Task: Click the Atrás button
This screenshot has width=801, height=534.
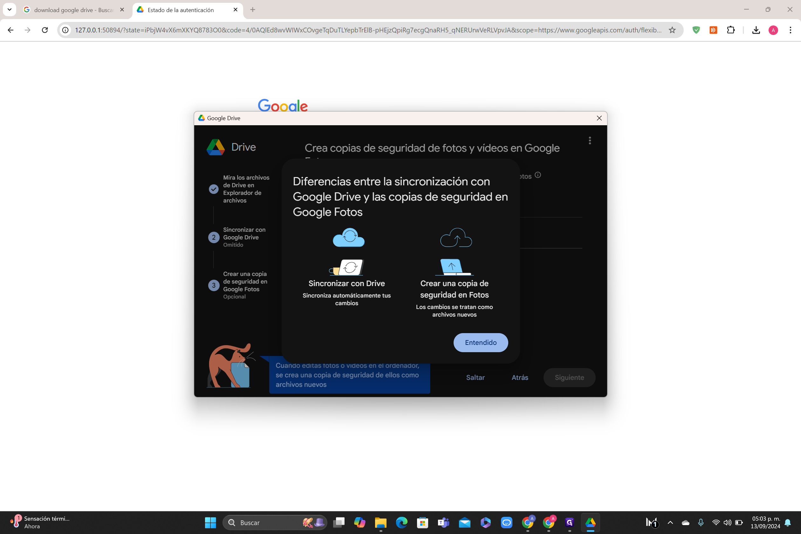Action: point(520,377)
